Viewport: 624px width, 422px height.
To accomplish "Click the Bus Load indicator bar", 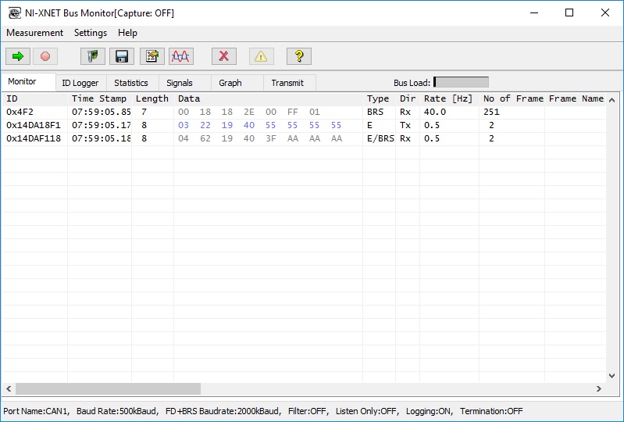I will pyautogui.click(x=461, y=82).
